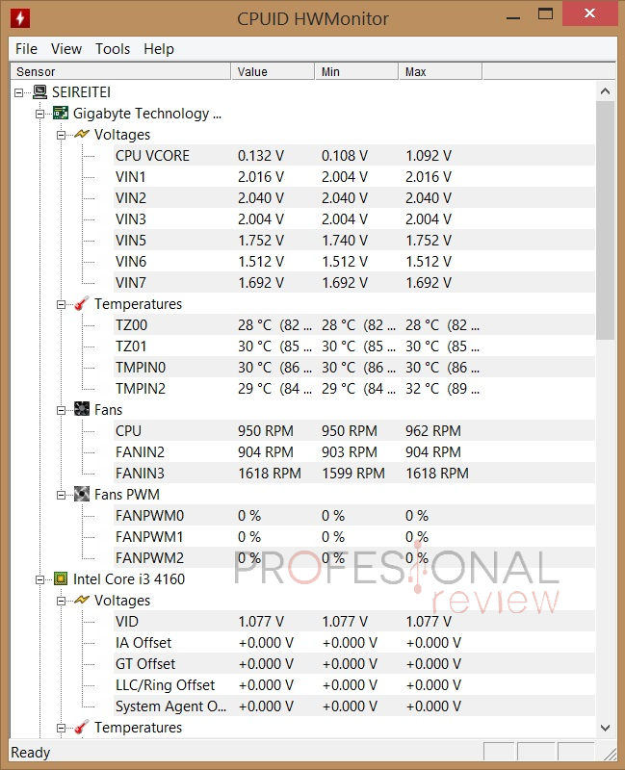
Task: Minimize the HWMonitor window
Action: pos(513,17)
